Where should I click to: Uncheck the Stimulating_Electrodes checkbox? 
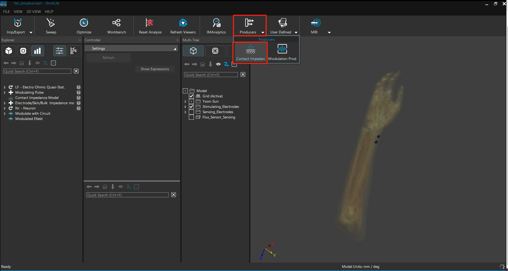point(191,107)
